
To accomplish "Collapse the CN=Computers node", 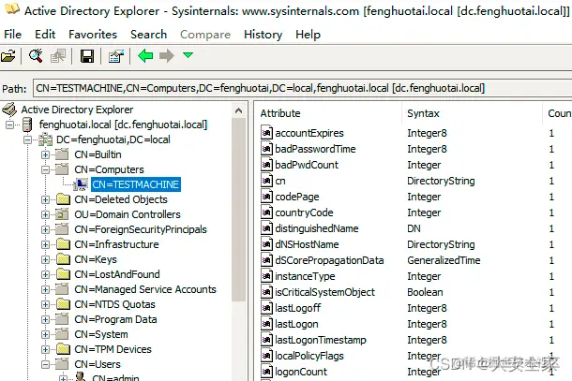I will [45, 169].
